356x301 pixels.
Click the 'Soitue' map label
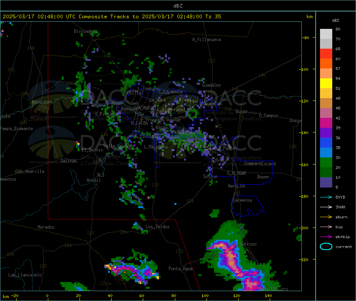pos(210,176)
